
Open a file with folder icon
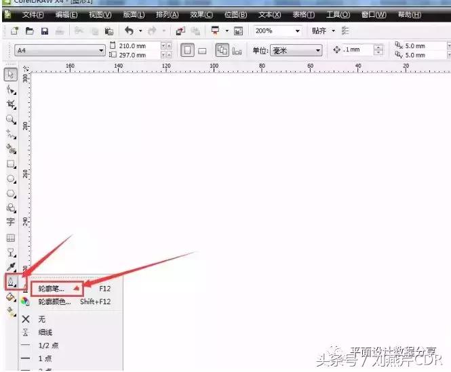pyautogui.click(x=30, y=30)
